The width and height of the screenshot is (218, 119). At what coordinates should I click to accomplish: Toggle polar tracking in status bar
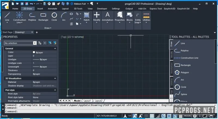[163, 116]
